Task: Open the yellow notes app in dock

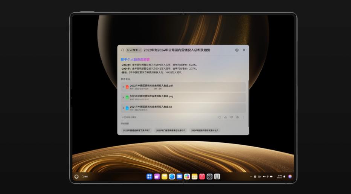Action: point(165,177)
